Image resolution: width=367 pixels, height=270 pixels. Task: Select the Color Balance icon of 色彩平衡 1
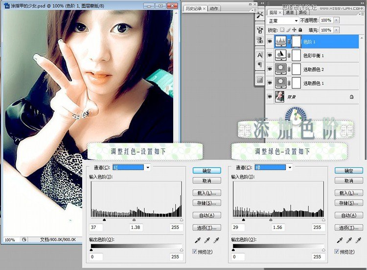[281, 55]
